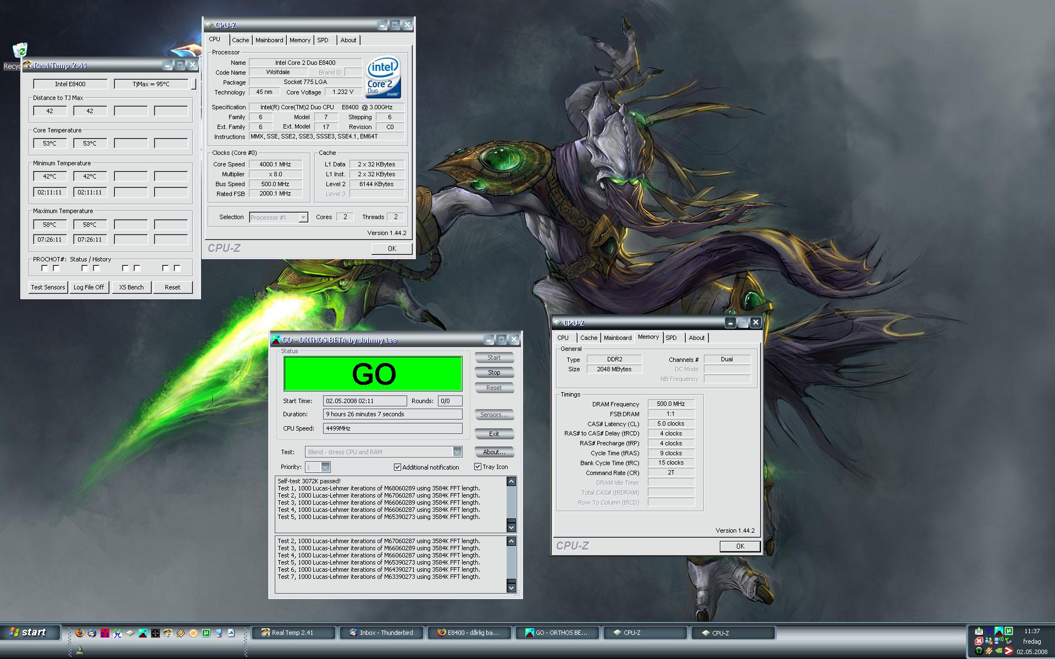1055x659 pixels.
Task: Open the orange round icon in Quick Launch
Action: coord(193,633)
